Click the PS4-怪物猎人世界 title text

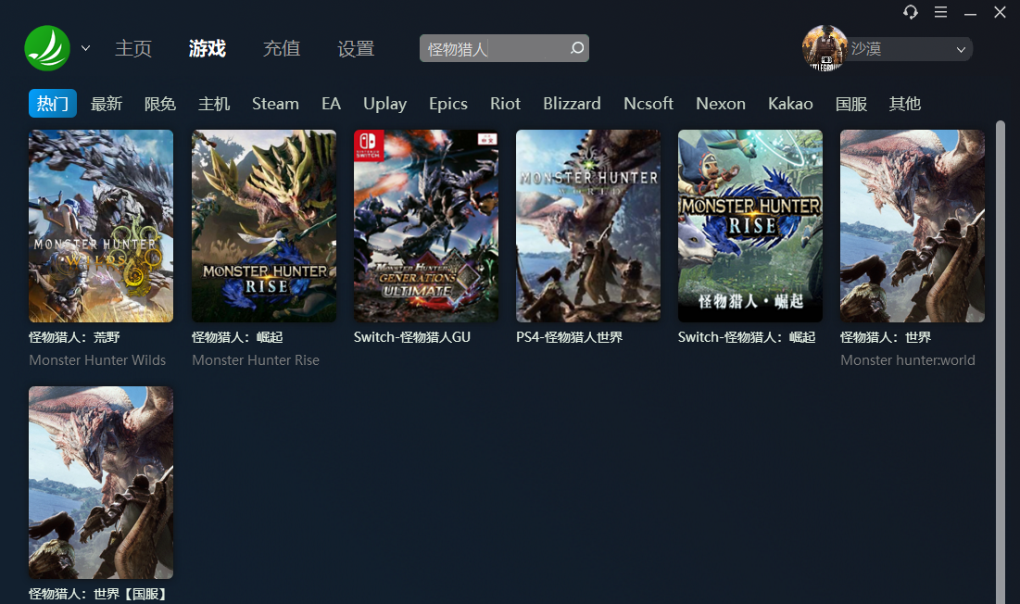[x=569, y=337]
